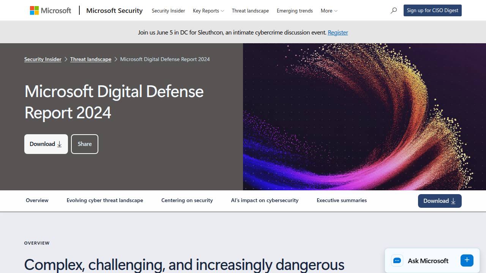
Task: Jump to Evolving cyber threat landscape tab
Action: point(105,200)
